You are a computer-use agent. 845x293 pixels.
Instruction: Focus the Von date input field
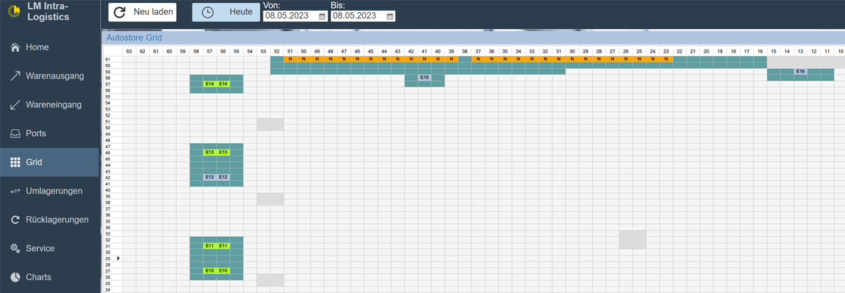(x=295, y=16)
